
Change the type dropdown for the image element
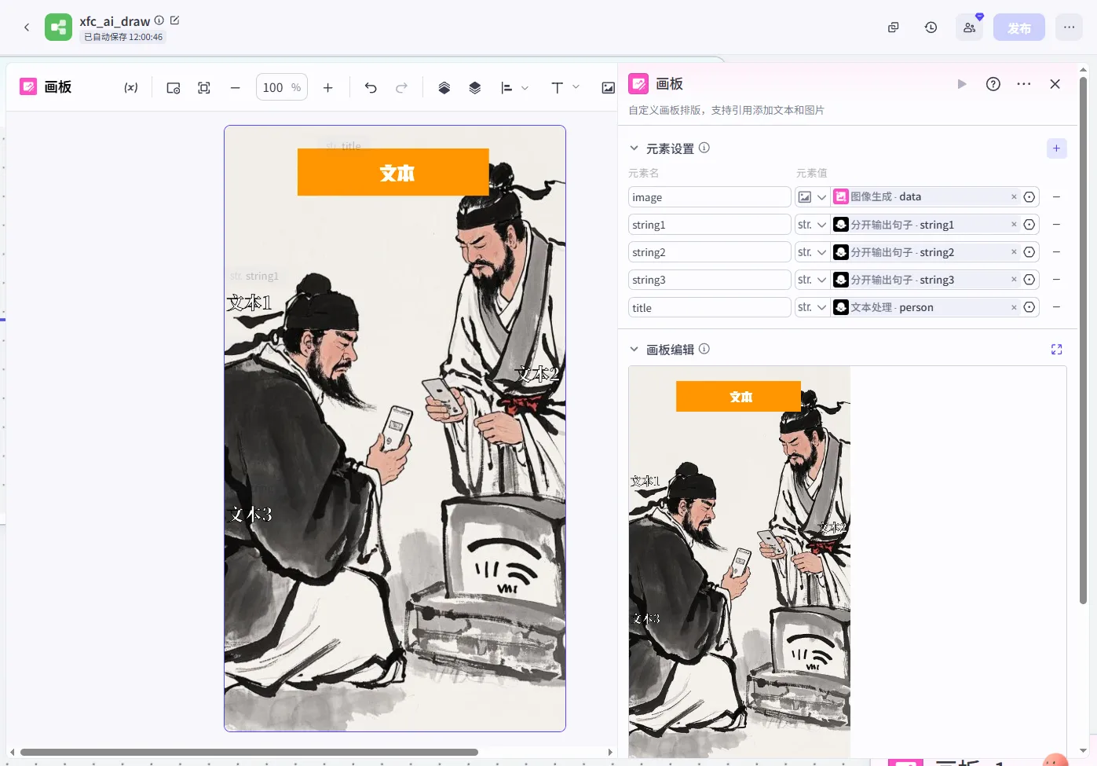[812, 197]
